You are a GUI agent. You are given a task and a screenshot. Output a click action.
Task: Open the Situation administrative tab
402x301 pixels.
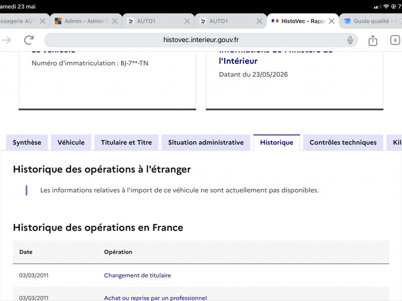(206, 142)
